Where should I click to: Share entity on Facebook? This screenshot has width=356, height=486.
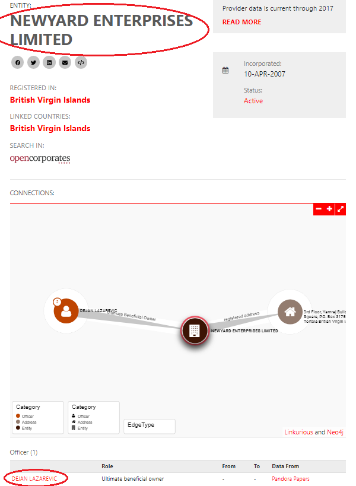[x=18, y=62]
